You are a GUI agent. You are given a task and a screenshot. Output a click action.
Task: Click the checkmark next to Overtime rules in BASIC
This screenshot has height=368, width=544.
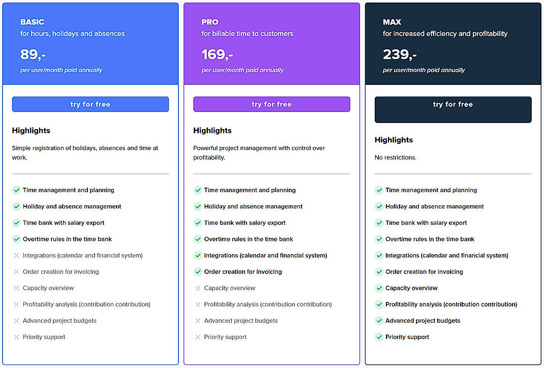point(16,239)
